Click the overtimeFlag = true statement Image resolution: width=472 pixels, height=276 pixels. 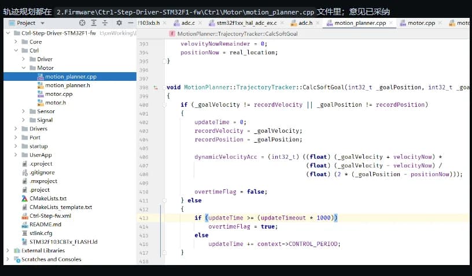pyautogui.click(x=243, y=227)
